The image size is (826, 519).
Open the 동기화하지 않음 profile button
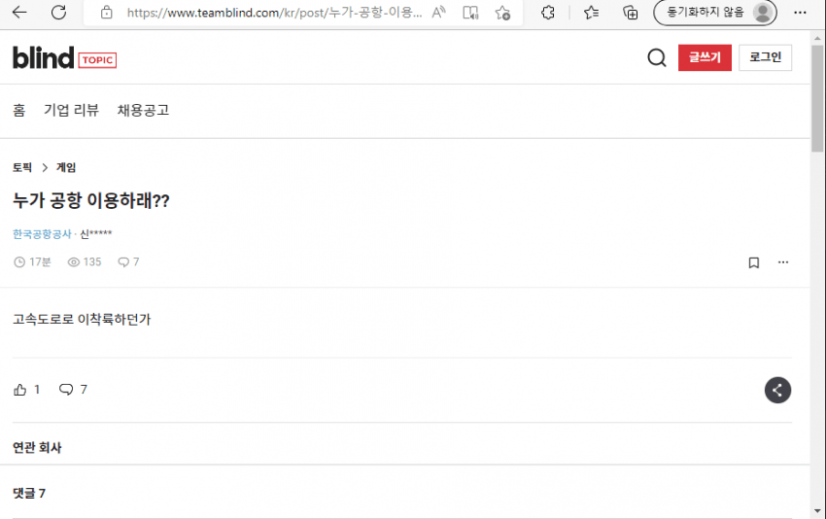pos(715,12)
